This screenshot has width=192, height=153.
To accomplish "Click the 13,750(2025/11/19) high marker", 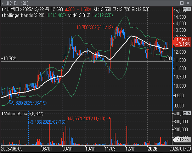I will point(95,27).
